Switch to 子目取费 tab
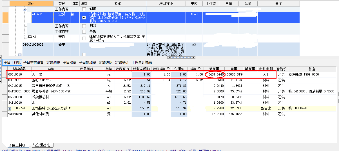 coord(70,63)
